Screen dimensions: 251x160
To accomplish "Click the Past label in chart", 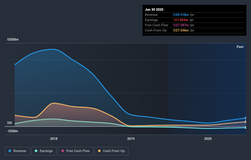I will pos(240,47).
